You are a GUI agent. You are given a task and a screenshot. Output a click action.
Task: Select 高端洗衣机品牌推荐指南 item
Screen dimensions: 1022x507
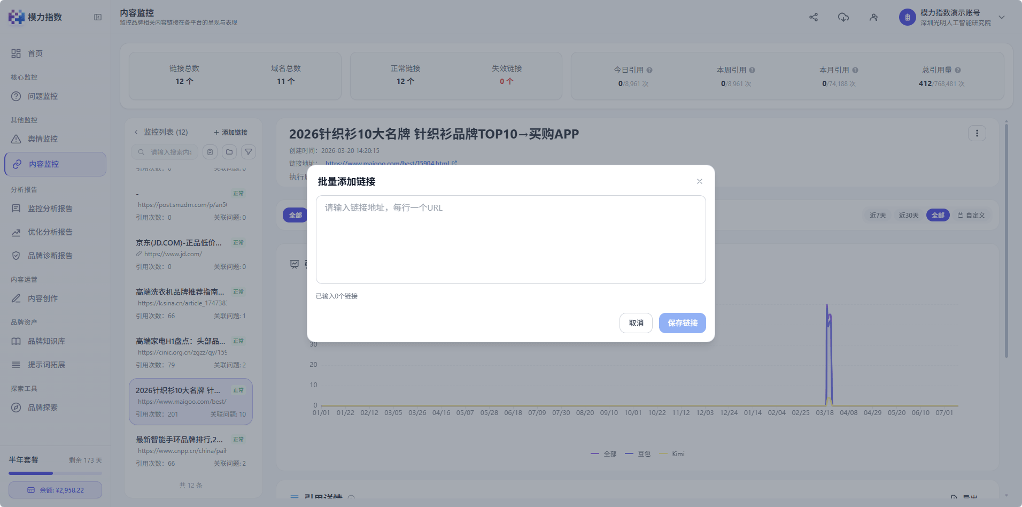[191, 304]
